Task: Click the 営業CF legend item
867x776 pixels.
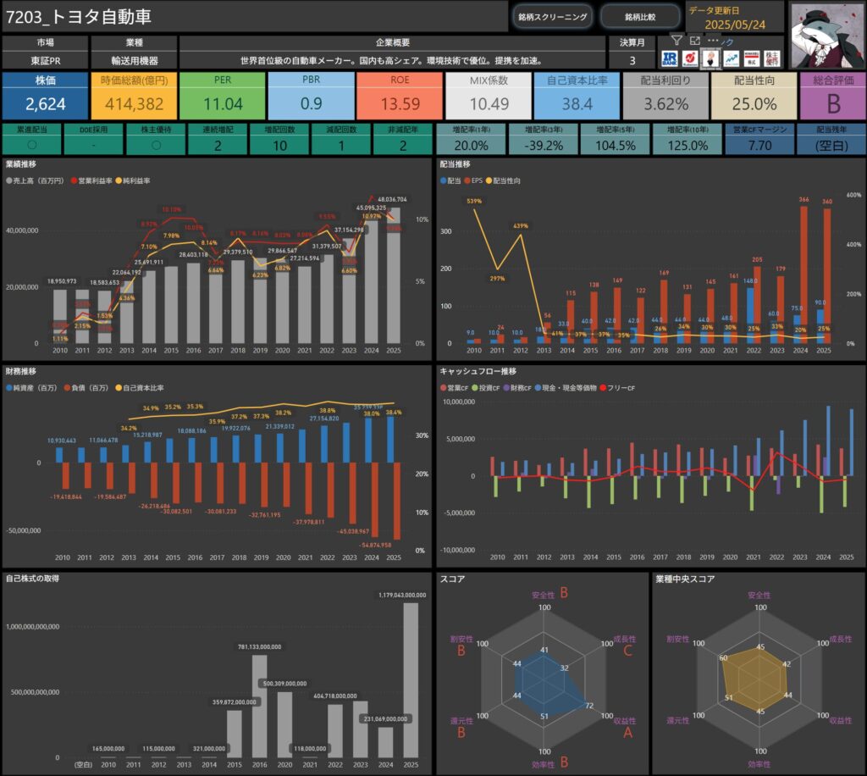Action: [x=455, y=388]
